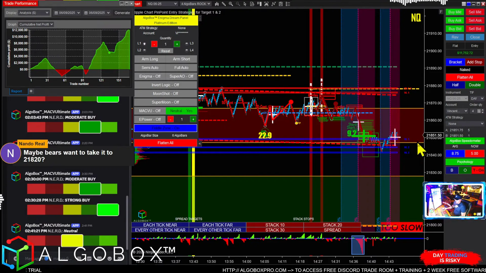Click the Arm Short button
The height and width of the screenshot is (273, 486).
181,59
